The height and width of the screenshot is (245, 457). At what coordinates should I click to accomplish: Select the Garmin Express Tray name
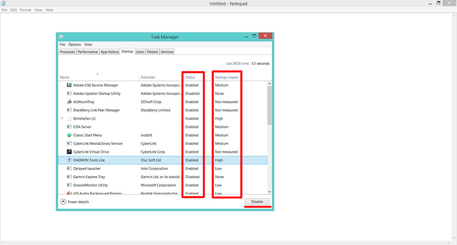(x=89, y=177)
